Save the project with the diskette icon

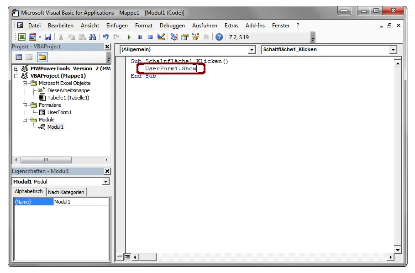(47, 37)
